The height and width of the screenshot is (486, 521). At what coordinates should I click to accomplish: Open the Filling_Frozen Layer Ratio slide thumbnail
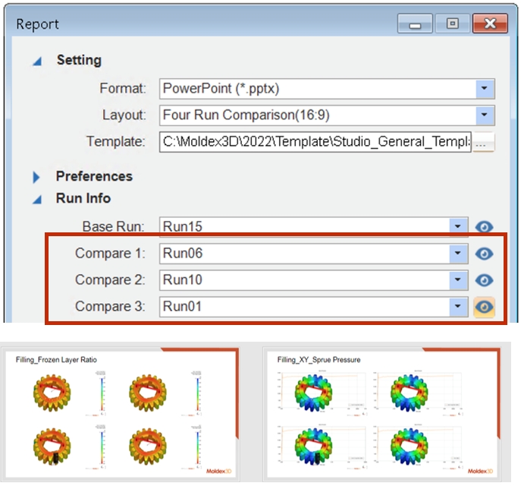click(121, 414)
